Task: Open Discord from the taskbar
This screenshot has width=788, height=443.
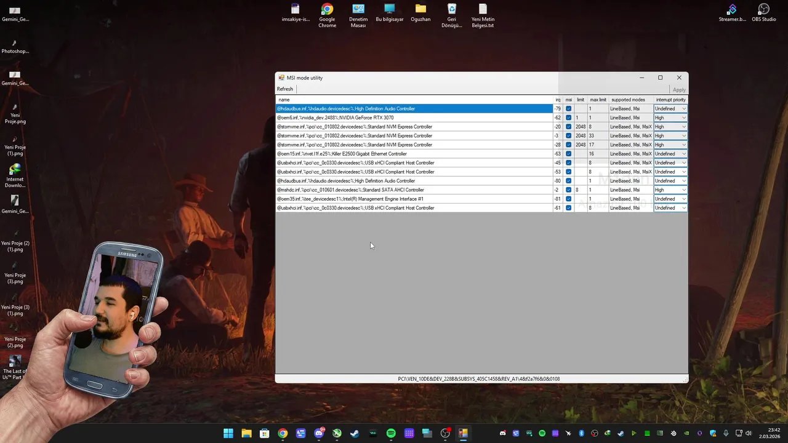Action: [x=319, y=433]
